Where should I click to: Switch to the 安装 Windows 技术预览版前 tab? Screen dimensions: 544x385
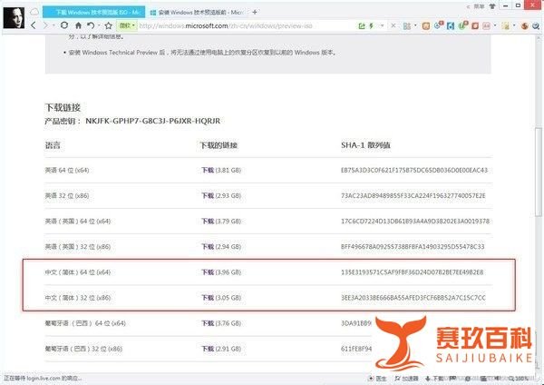[197, 13]
